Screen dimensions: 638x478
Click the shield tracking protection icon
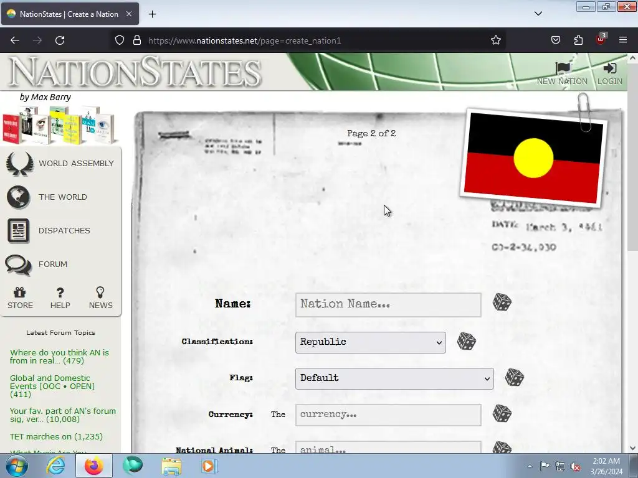tap(119, 40)
